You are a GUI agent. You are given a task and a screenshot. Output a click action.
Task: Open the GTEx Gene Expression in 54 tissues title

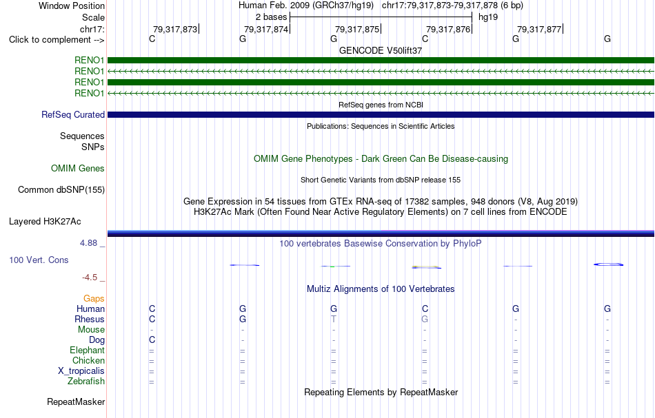coord(381,202)
